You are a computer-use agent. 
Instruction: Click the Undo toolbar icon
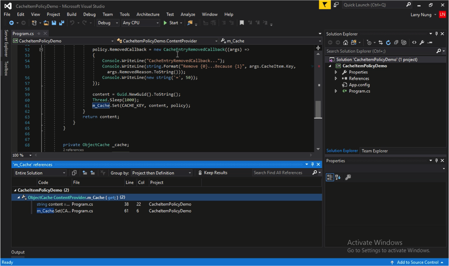(x=72, y=23)
